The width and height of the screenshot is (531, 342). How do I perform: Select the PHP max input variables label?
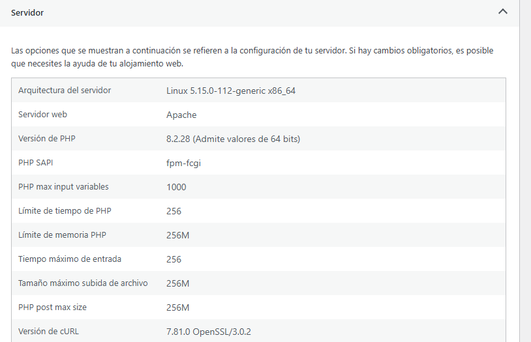click(x=63, y=187)
